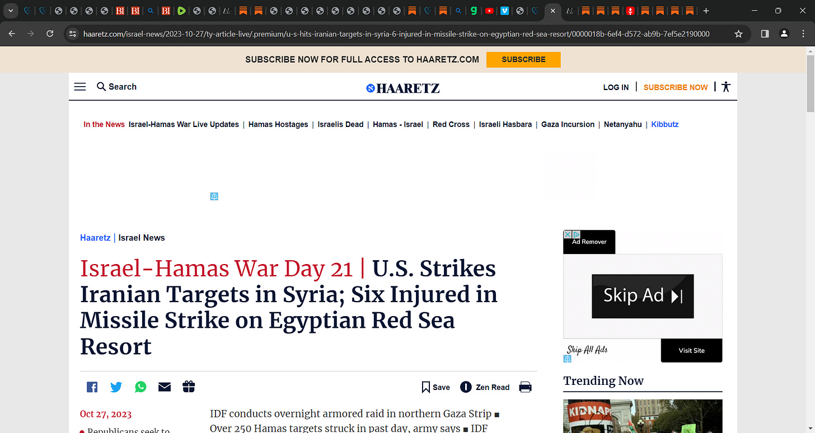This screenshot has width=815, height=433.
Task: Open the Chrome profile avatar
Action: (784, 34)
